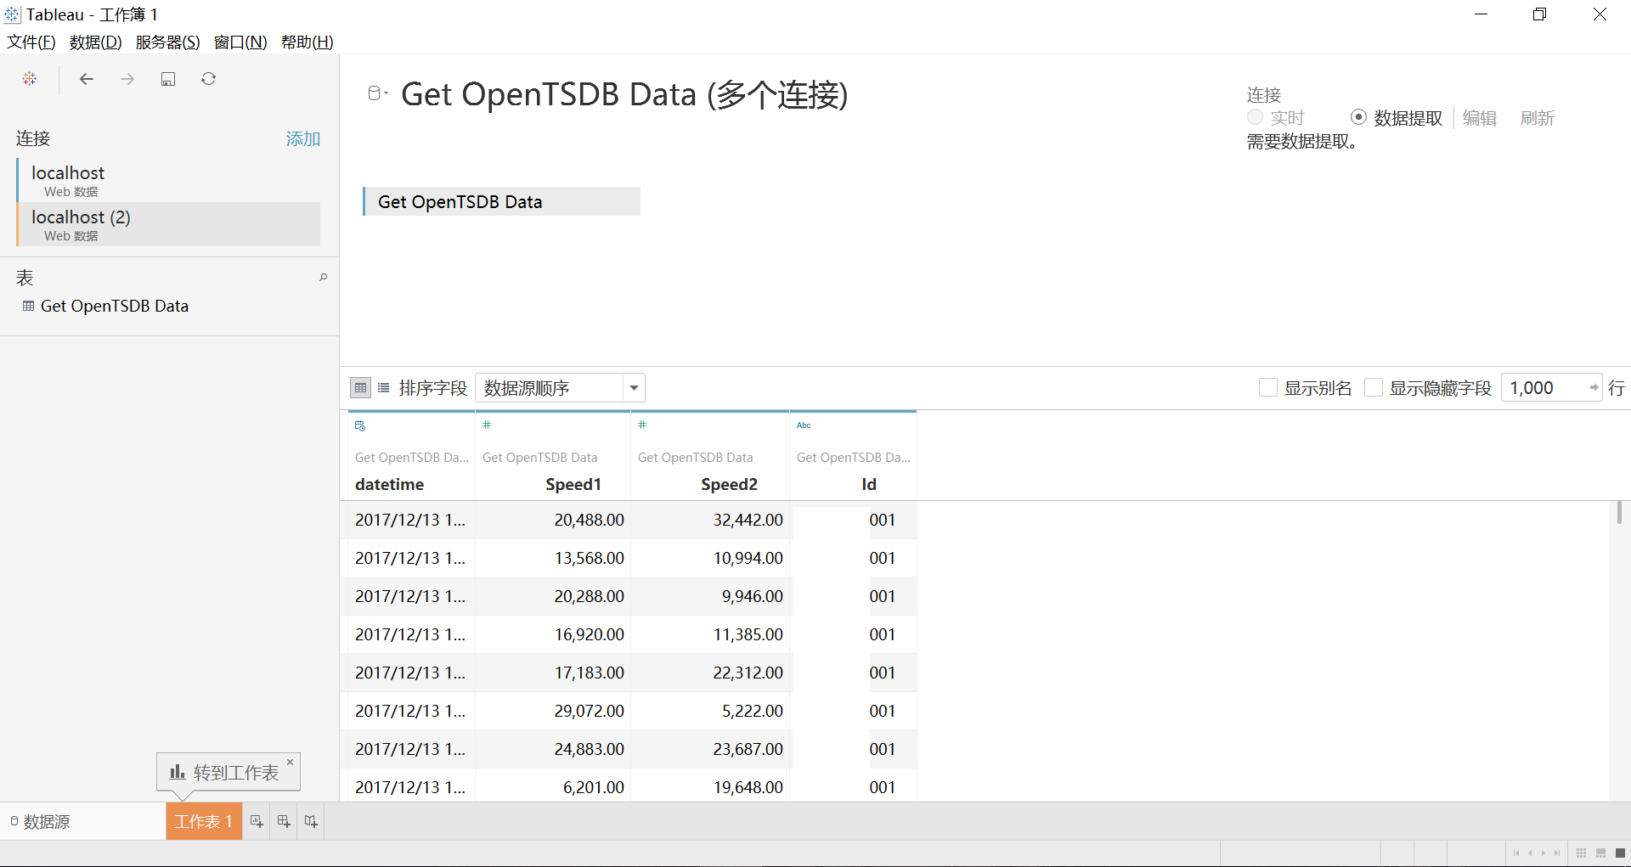
Task: Jump to first sheet navigation arrow
Action: (1516, 853)
